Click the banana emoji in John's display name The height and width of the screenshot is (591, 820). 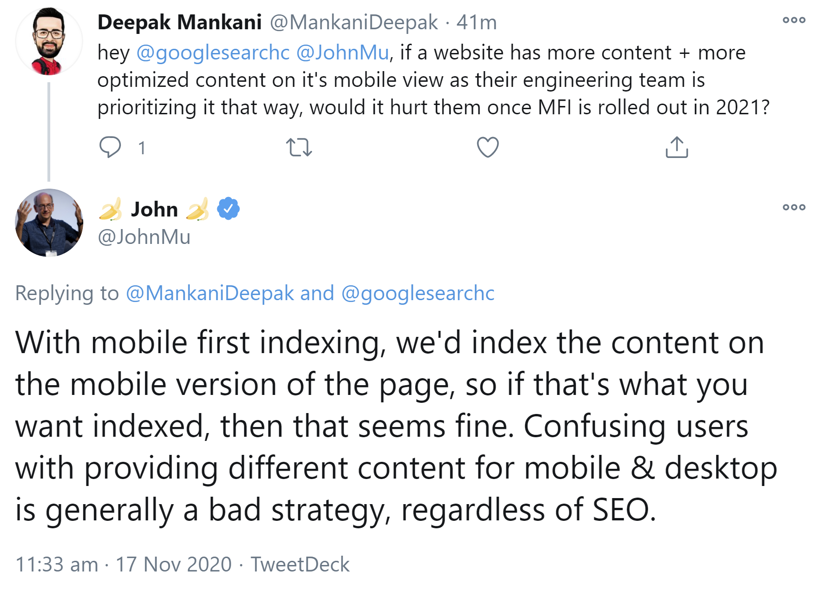pyautogui.click(x=110, y=209)
